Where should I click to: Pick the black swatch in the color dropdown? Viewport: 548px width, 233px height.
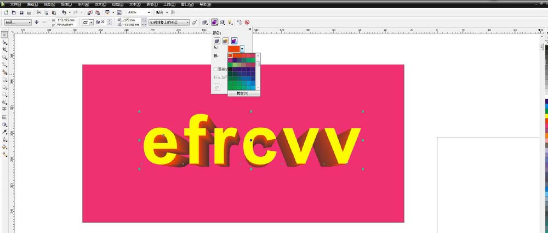(230, 70)
